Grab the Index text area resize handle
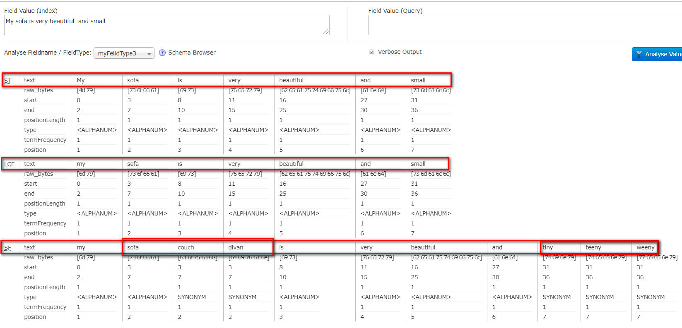Image resolution: width=682 pixels, height=328 pixels. (x=326, y=32)
